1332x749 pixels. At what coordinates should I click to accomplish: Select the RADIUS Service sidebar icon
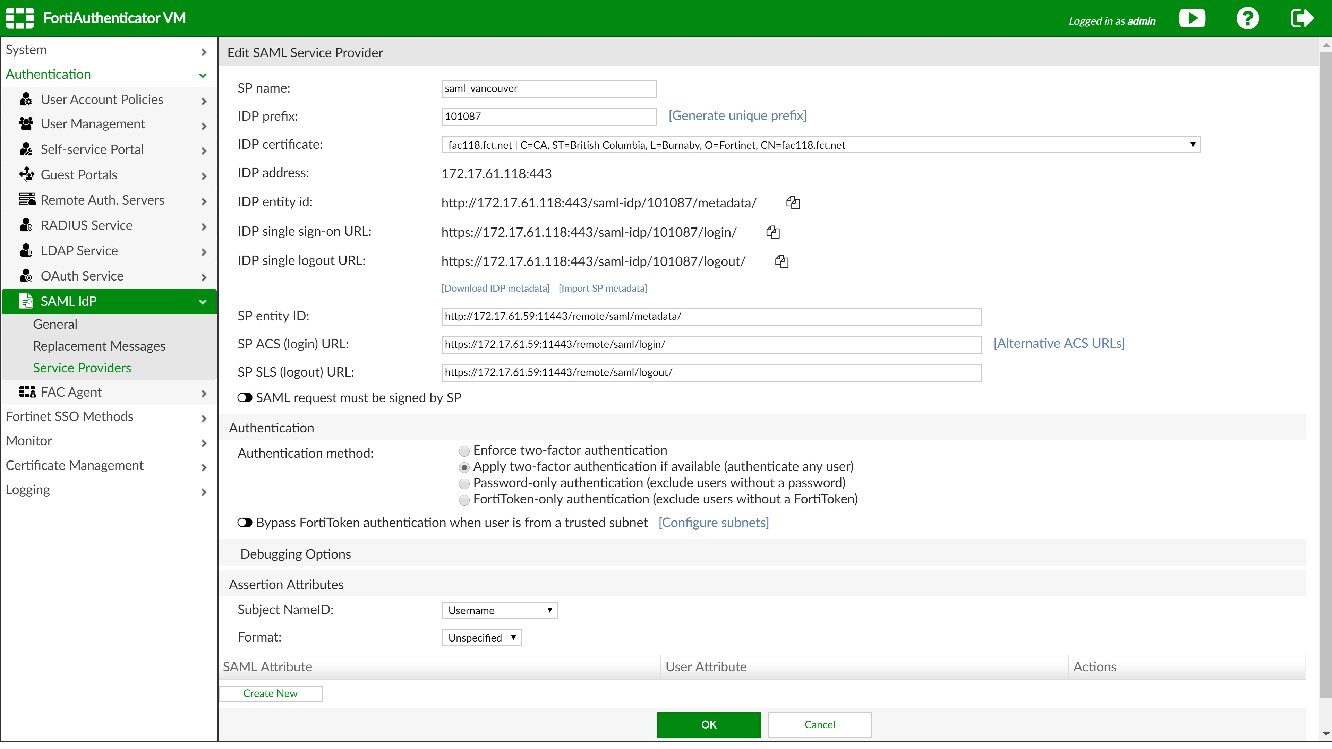(27, 225)
